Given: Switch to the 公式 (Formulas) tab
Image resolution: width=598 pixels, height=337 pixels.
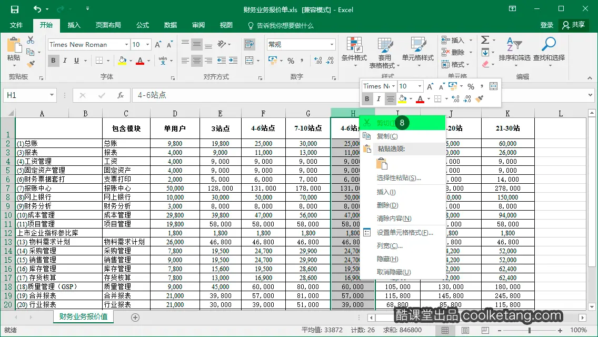Looking at the screenshot, I should 143,25.
